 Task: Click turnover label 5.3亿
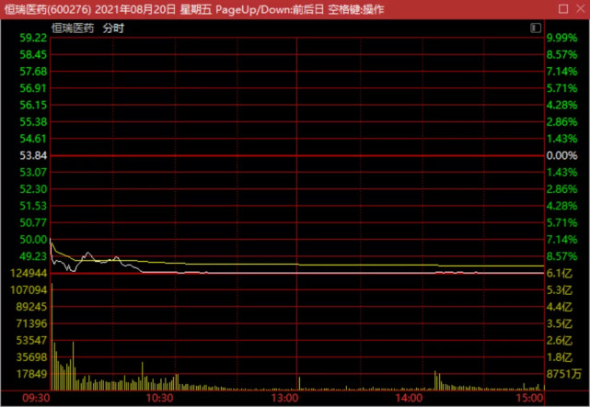[560, 289]
